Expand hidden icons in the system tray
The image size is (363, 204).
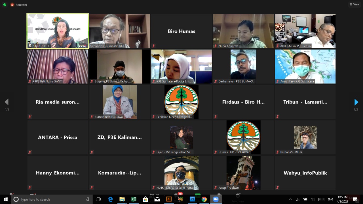pos(290,199)
